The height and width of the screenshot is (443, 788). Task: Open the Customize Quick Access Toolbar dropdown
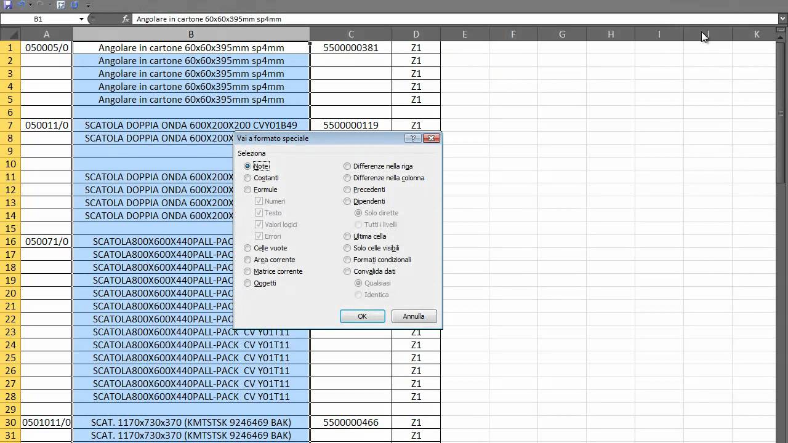88,5
